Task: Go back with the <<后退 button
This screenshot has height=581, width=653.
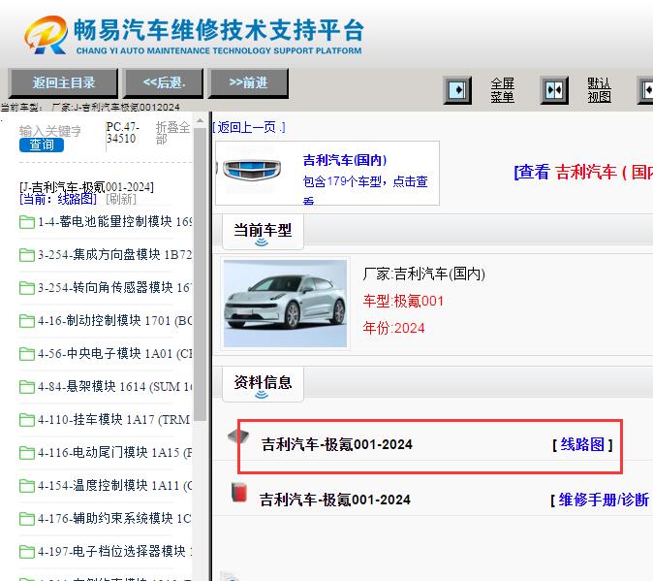Action: (164, 83)
